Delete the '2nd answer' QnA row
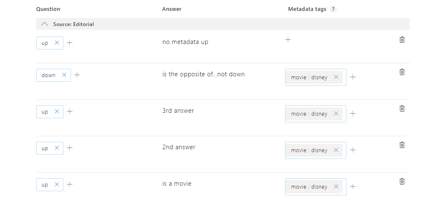 pos(402,145)
